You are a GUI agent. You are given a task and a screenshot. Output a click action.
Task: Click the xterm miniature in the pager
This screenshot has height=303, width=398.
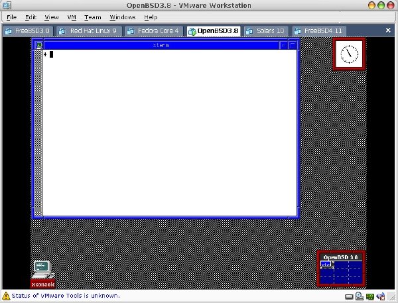pos(326,264)
